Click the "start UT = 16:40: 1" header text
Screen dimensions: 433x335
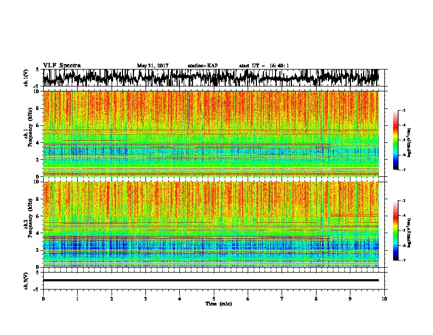(264, 66)
